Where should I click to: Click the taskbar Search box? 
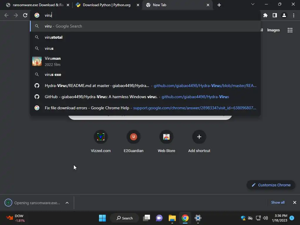click(124, 218)
